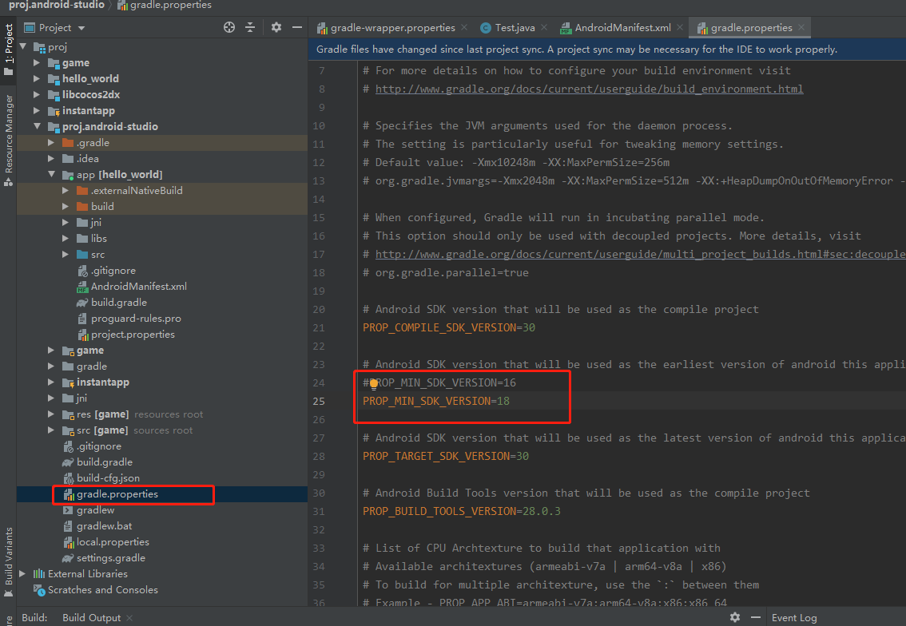Open settings.gradle file
The image size is (906, 626).
coord(111,558)
